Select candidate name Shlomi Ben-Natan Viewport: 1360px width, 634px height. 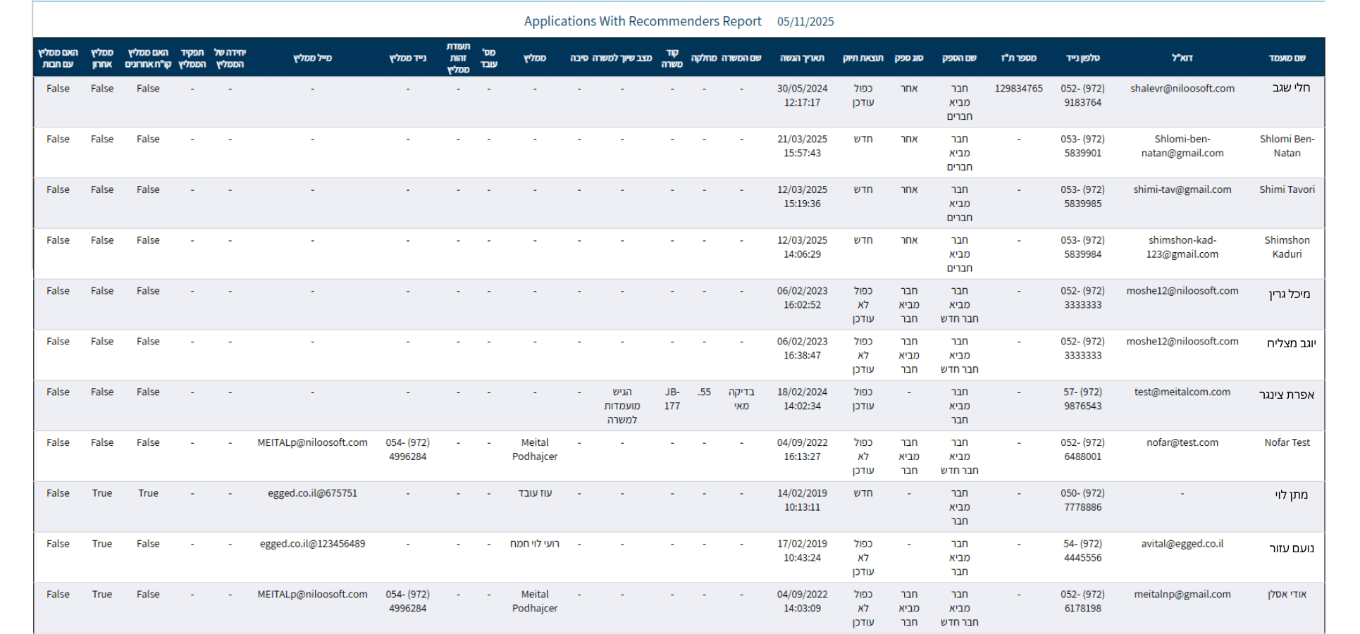[1286, 146]
